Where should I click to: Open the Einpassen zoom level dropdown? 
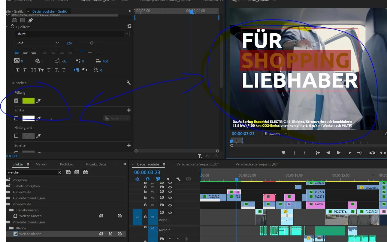click(x=275, y=134)
